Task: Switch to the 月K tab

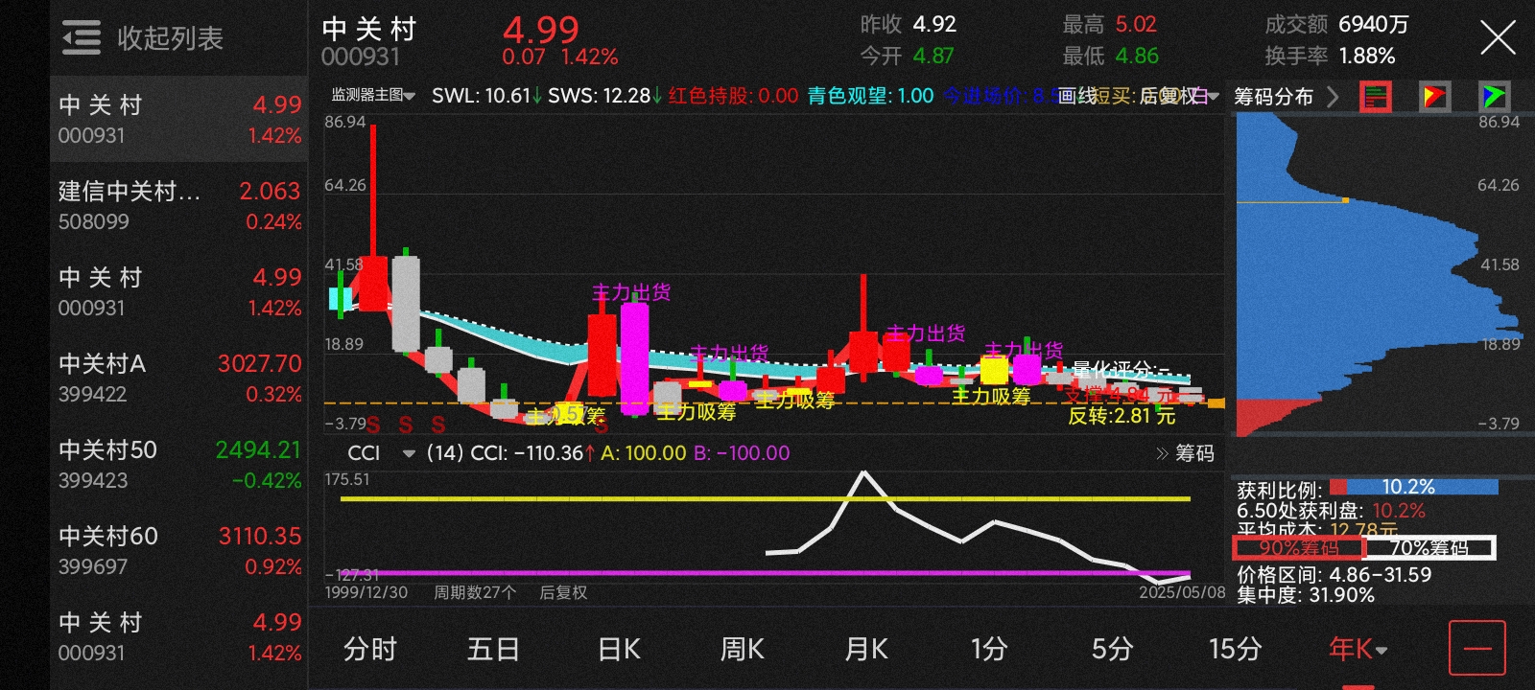Action: [865, 649]
